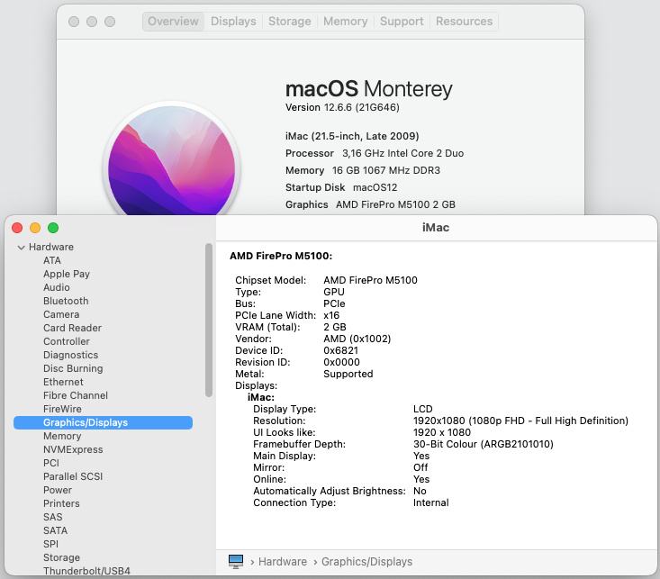Click the computer icon in the path bar

pos(236,561)
